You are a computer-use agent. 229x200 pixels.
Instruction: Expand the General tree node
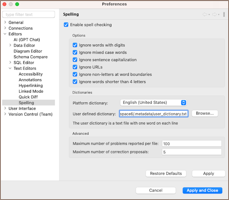coord(5,22)
